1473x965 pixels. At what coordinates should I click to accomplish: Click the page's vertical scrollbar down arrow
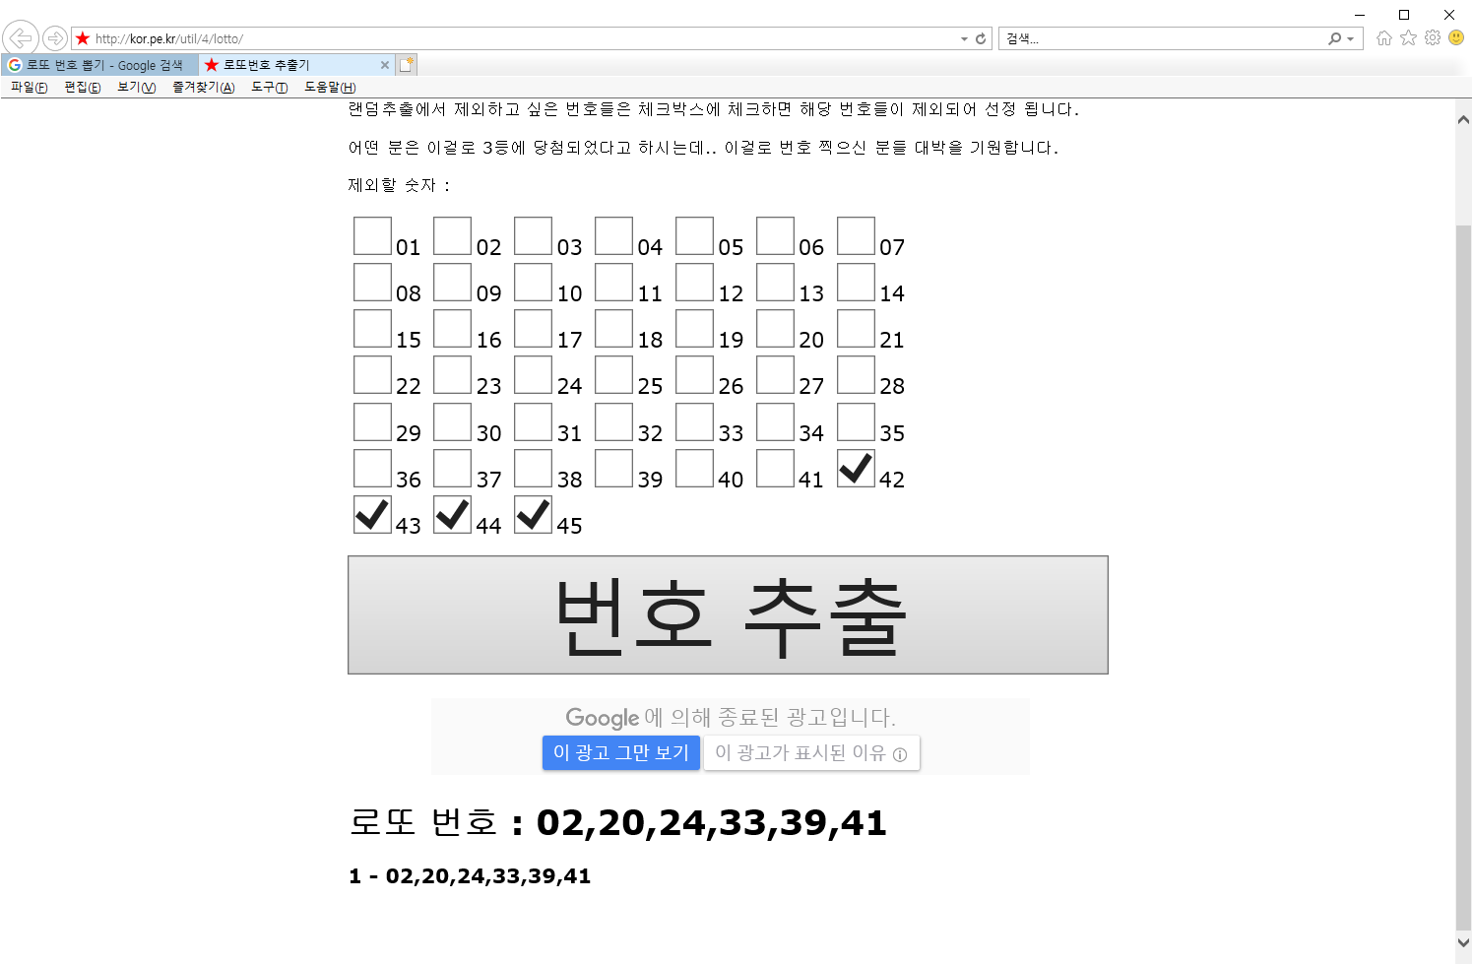1463,942
